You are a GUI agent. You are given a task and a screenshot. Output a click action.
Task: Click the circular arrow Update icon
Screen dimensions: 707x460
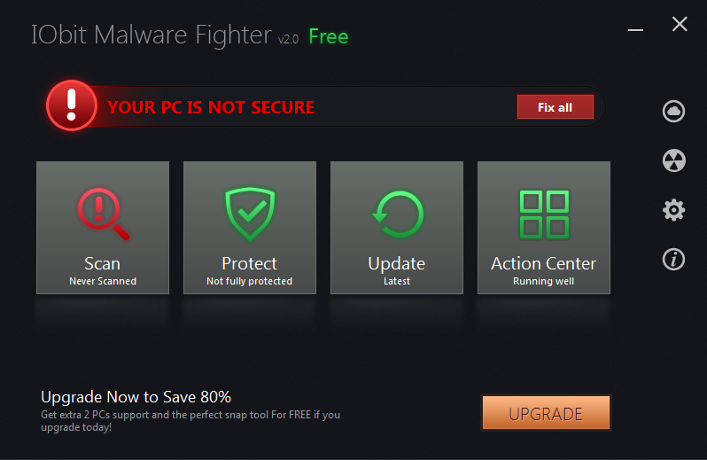pos(397,214)
